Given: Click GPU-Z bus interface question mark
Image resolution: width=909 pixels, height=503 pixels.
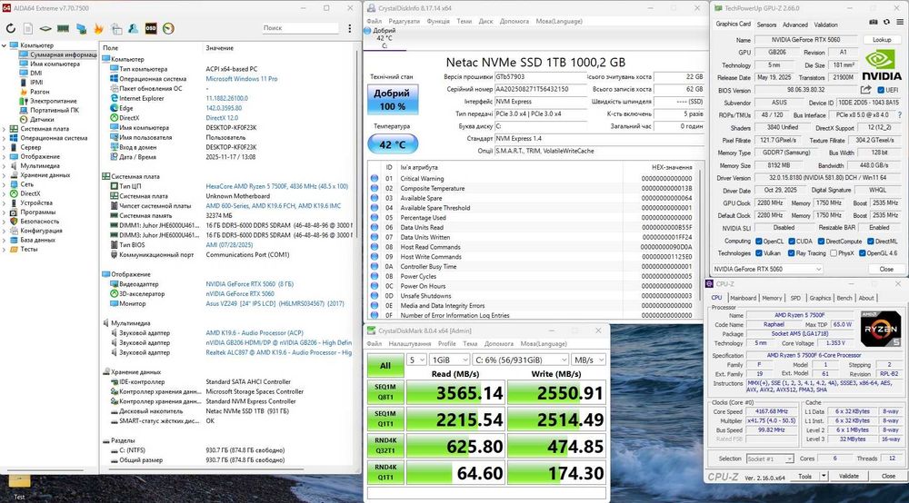Looking at the screenshot, I should 898,114.
